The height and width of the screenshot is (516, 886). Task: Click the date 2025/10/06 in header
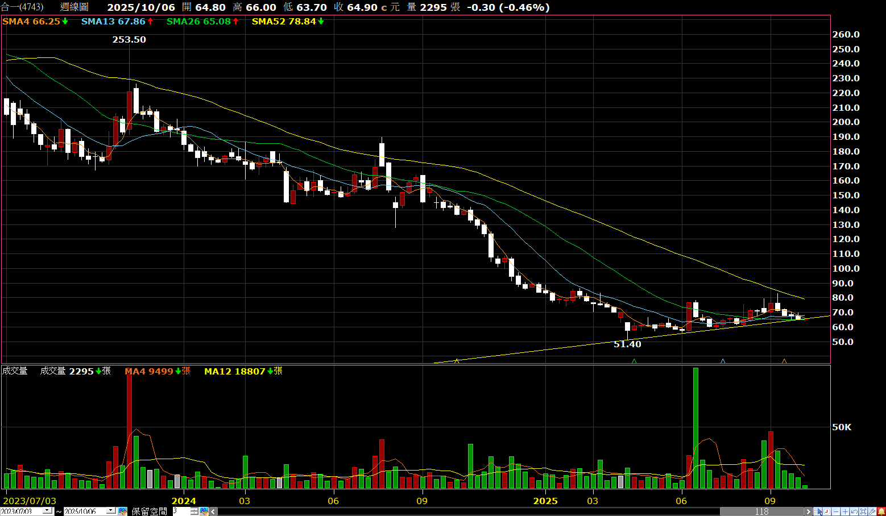coord(141,7)
